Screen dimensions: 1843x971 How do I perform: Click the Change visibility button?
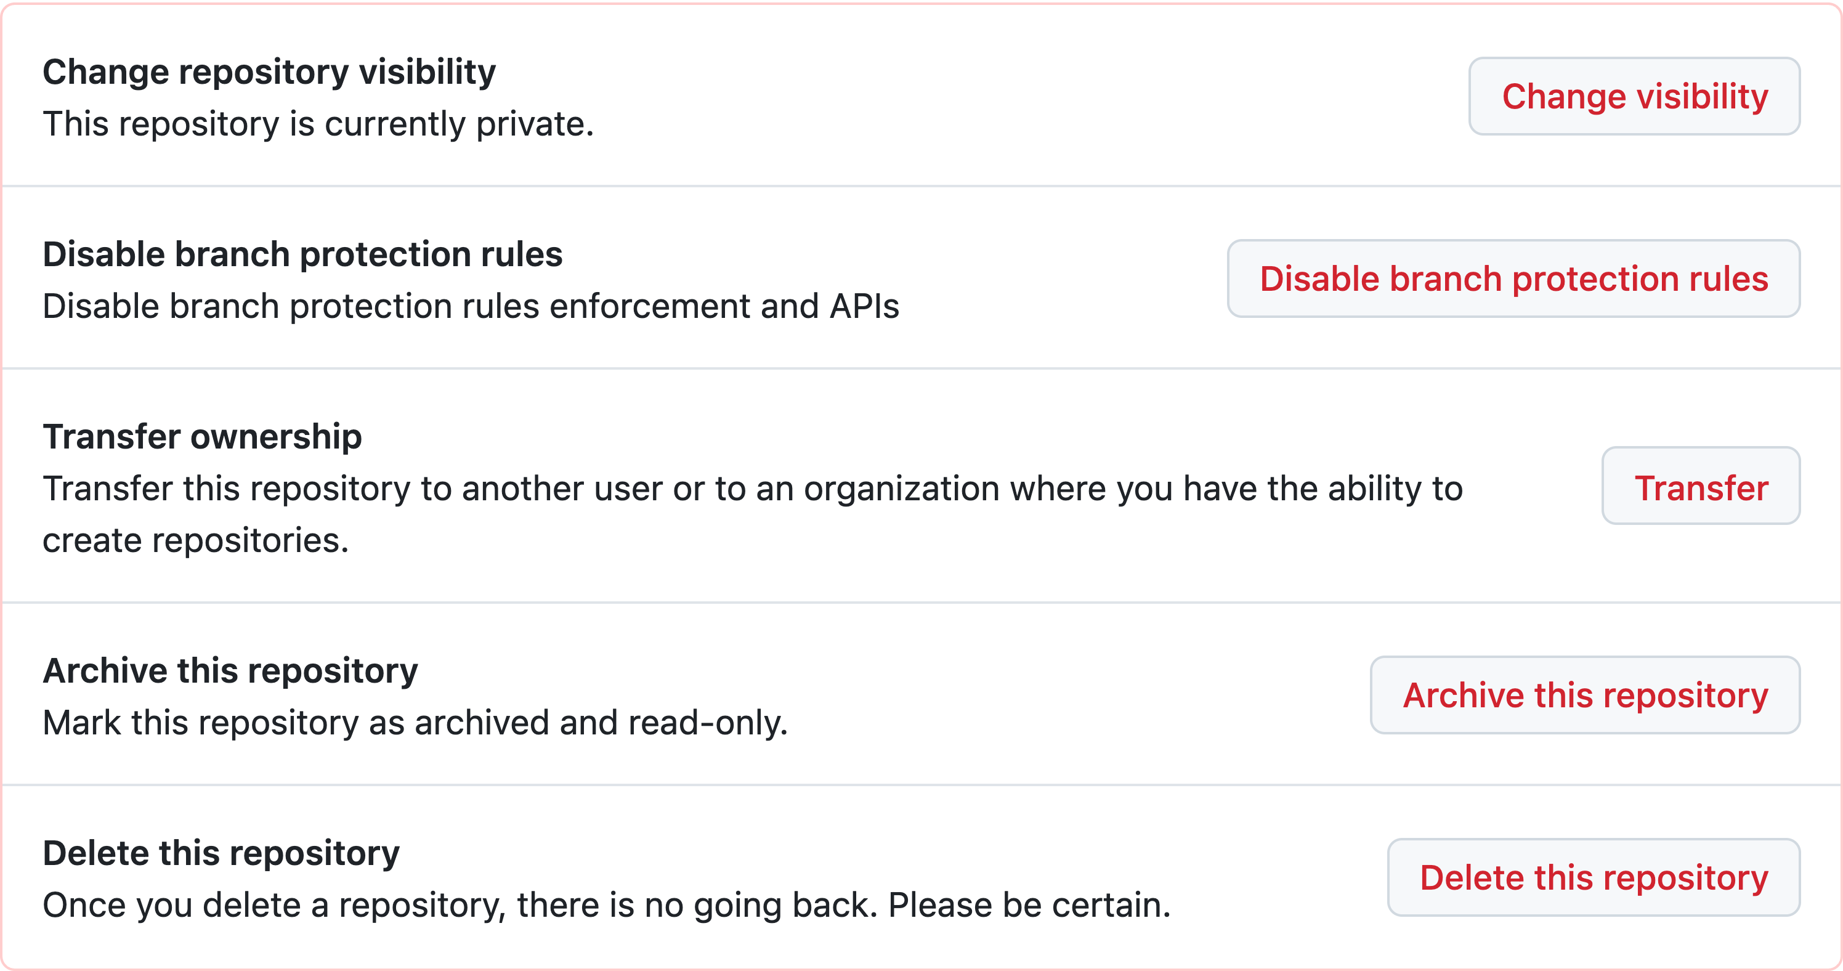[1634, 96]
